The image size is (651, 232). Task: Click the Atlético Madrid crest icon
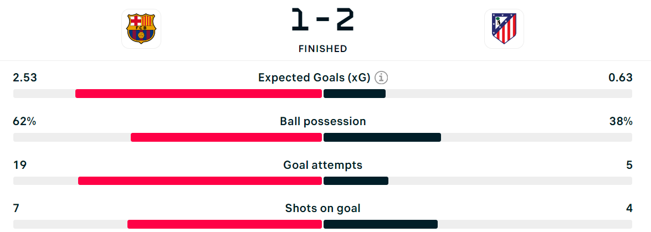(x=504, y=29)
